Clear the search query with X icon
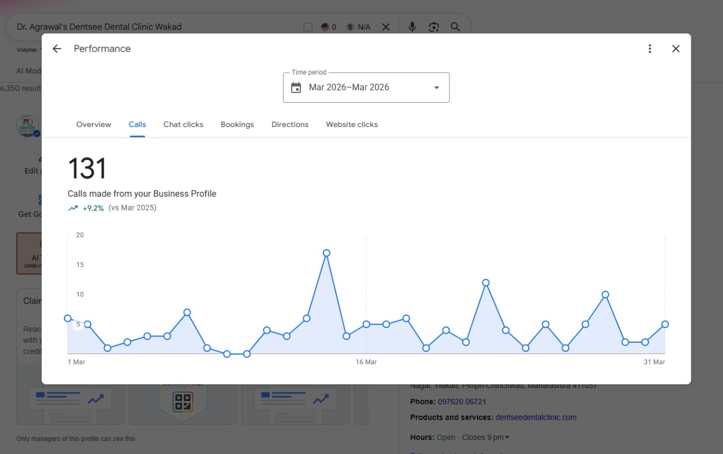723x454 pixels. click(x=385, y=27)
